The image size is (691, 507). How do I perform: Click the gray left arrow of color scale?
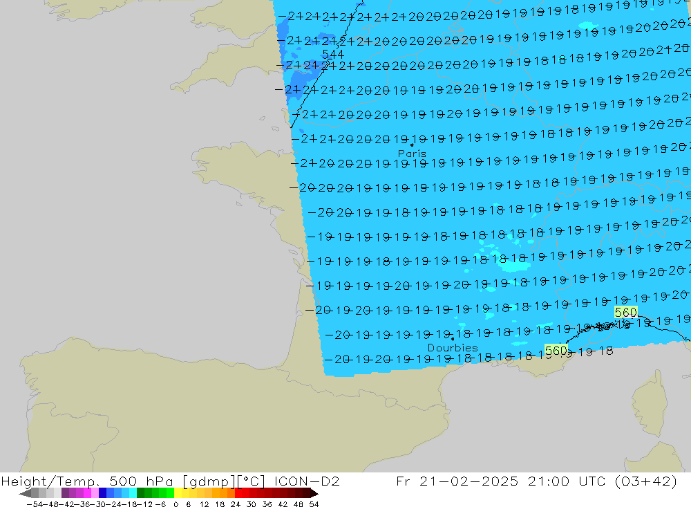(25, 493)
